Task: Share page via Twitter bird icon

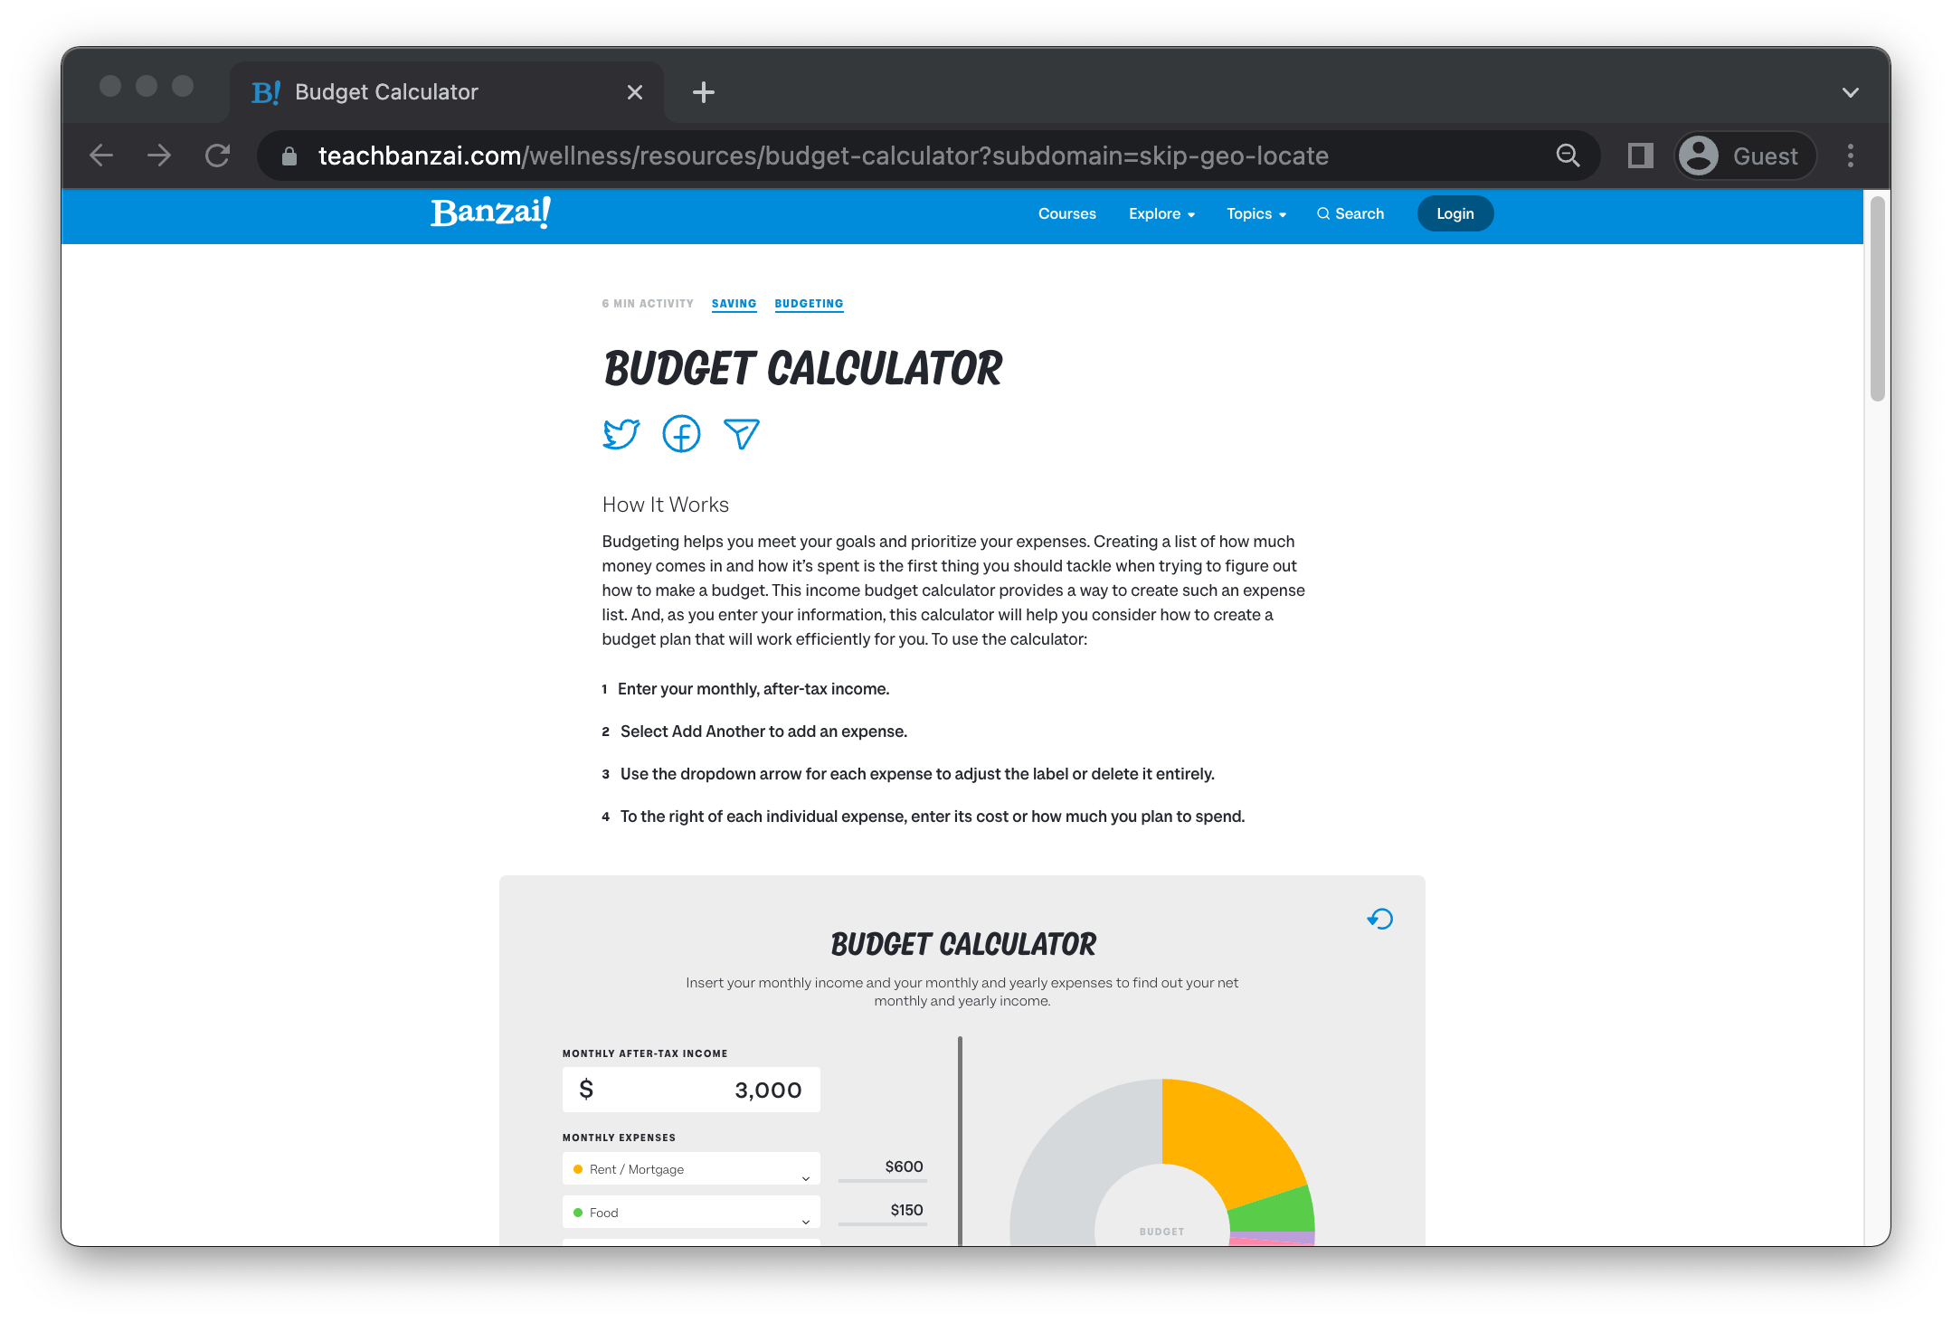Action: [x=621, y=434]
